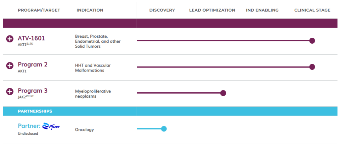
Task: Click the Clinical Stage column header
Action: click(312, 10)
